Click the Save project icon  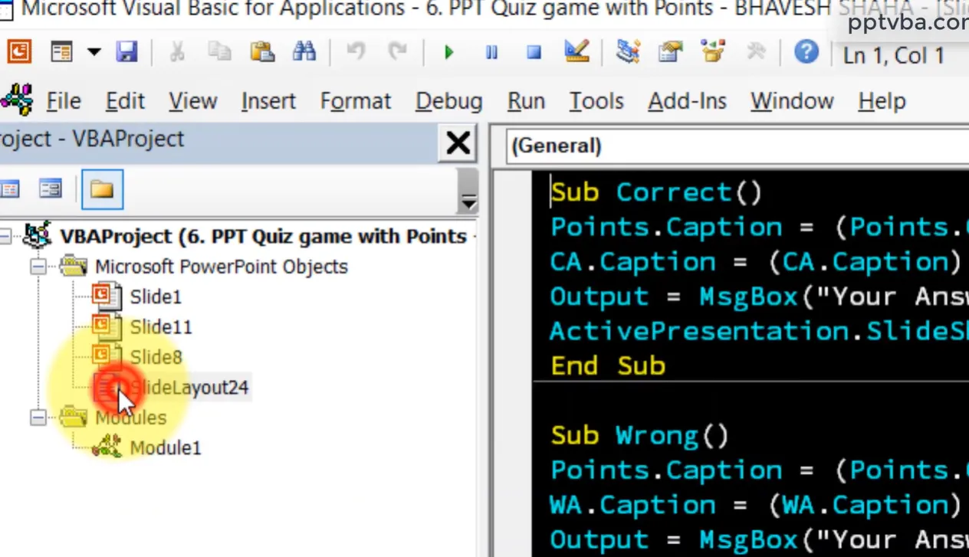[126, 52]
